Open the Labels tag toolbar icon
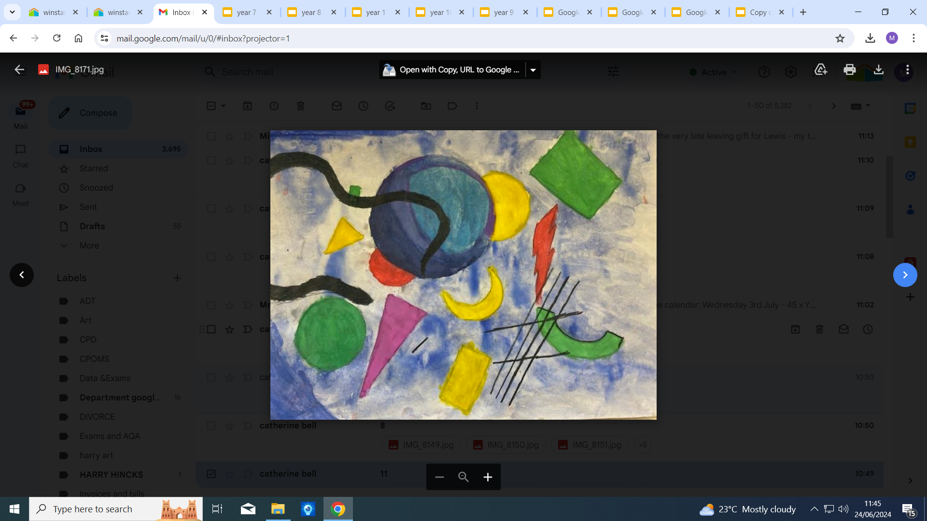927x521 pixels. (x=452, y=106)
